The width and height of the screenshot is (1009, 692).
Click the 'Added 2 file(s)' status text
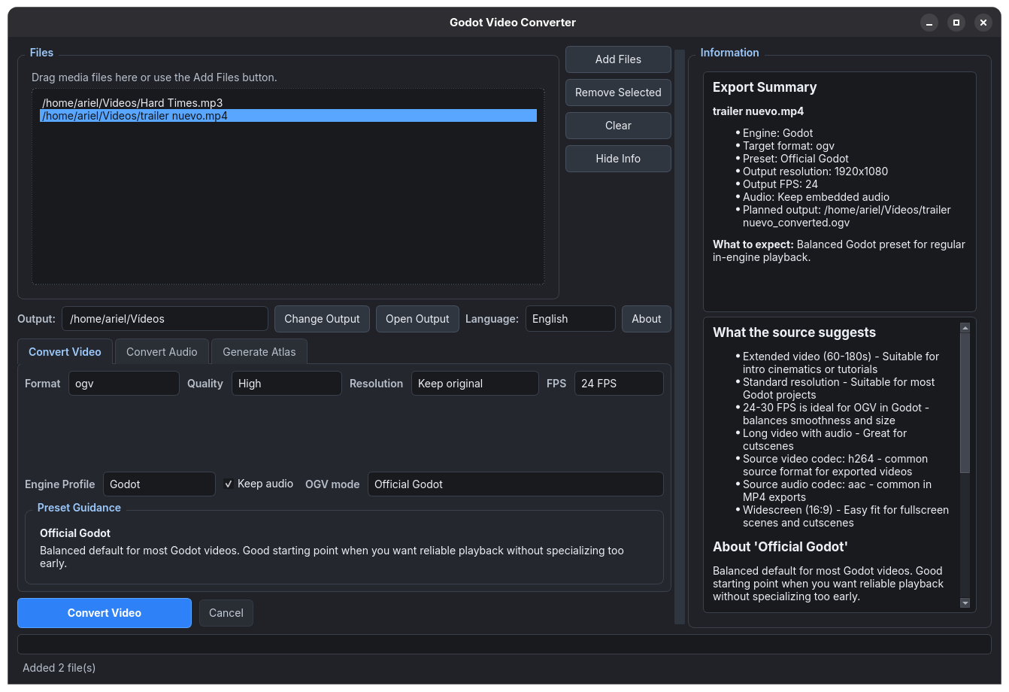(59, 668)
